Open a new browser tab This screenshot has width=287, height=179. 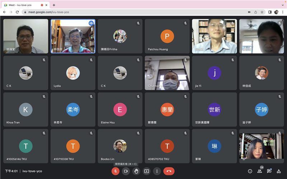(x=54, y=5)
